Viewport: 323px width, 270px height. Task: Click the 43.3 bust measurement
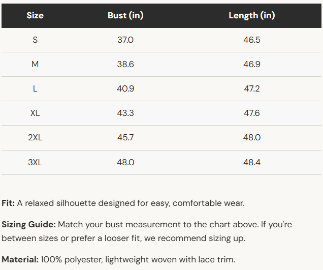coord(125,113)
